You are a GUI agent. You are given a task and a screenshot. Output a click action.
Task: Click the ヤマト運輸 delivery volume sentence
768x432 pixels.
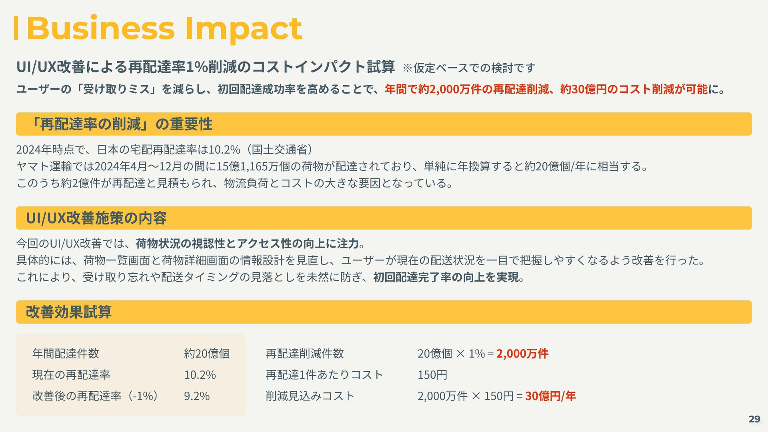pos(332,166)
